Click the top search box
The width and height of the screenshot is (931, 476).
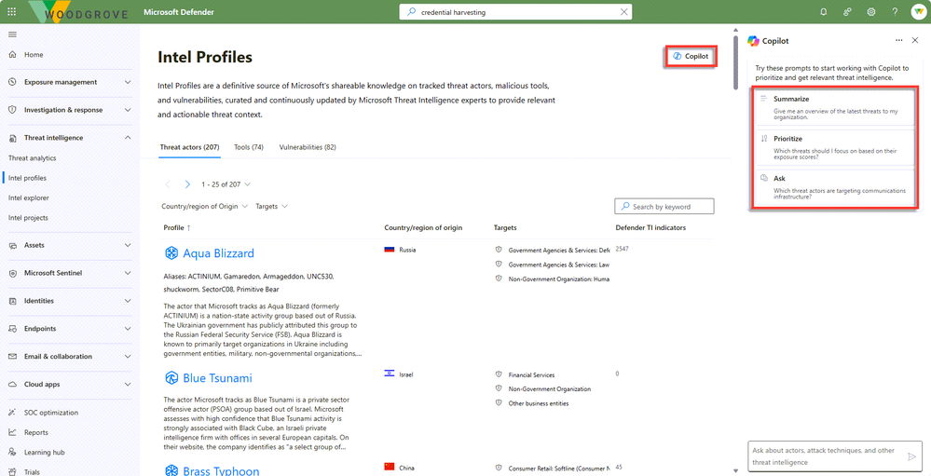point(516,12)
